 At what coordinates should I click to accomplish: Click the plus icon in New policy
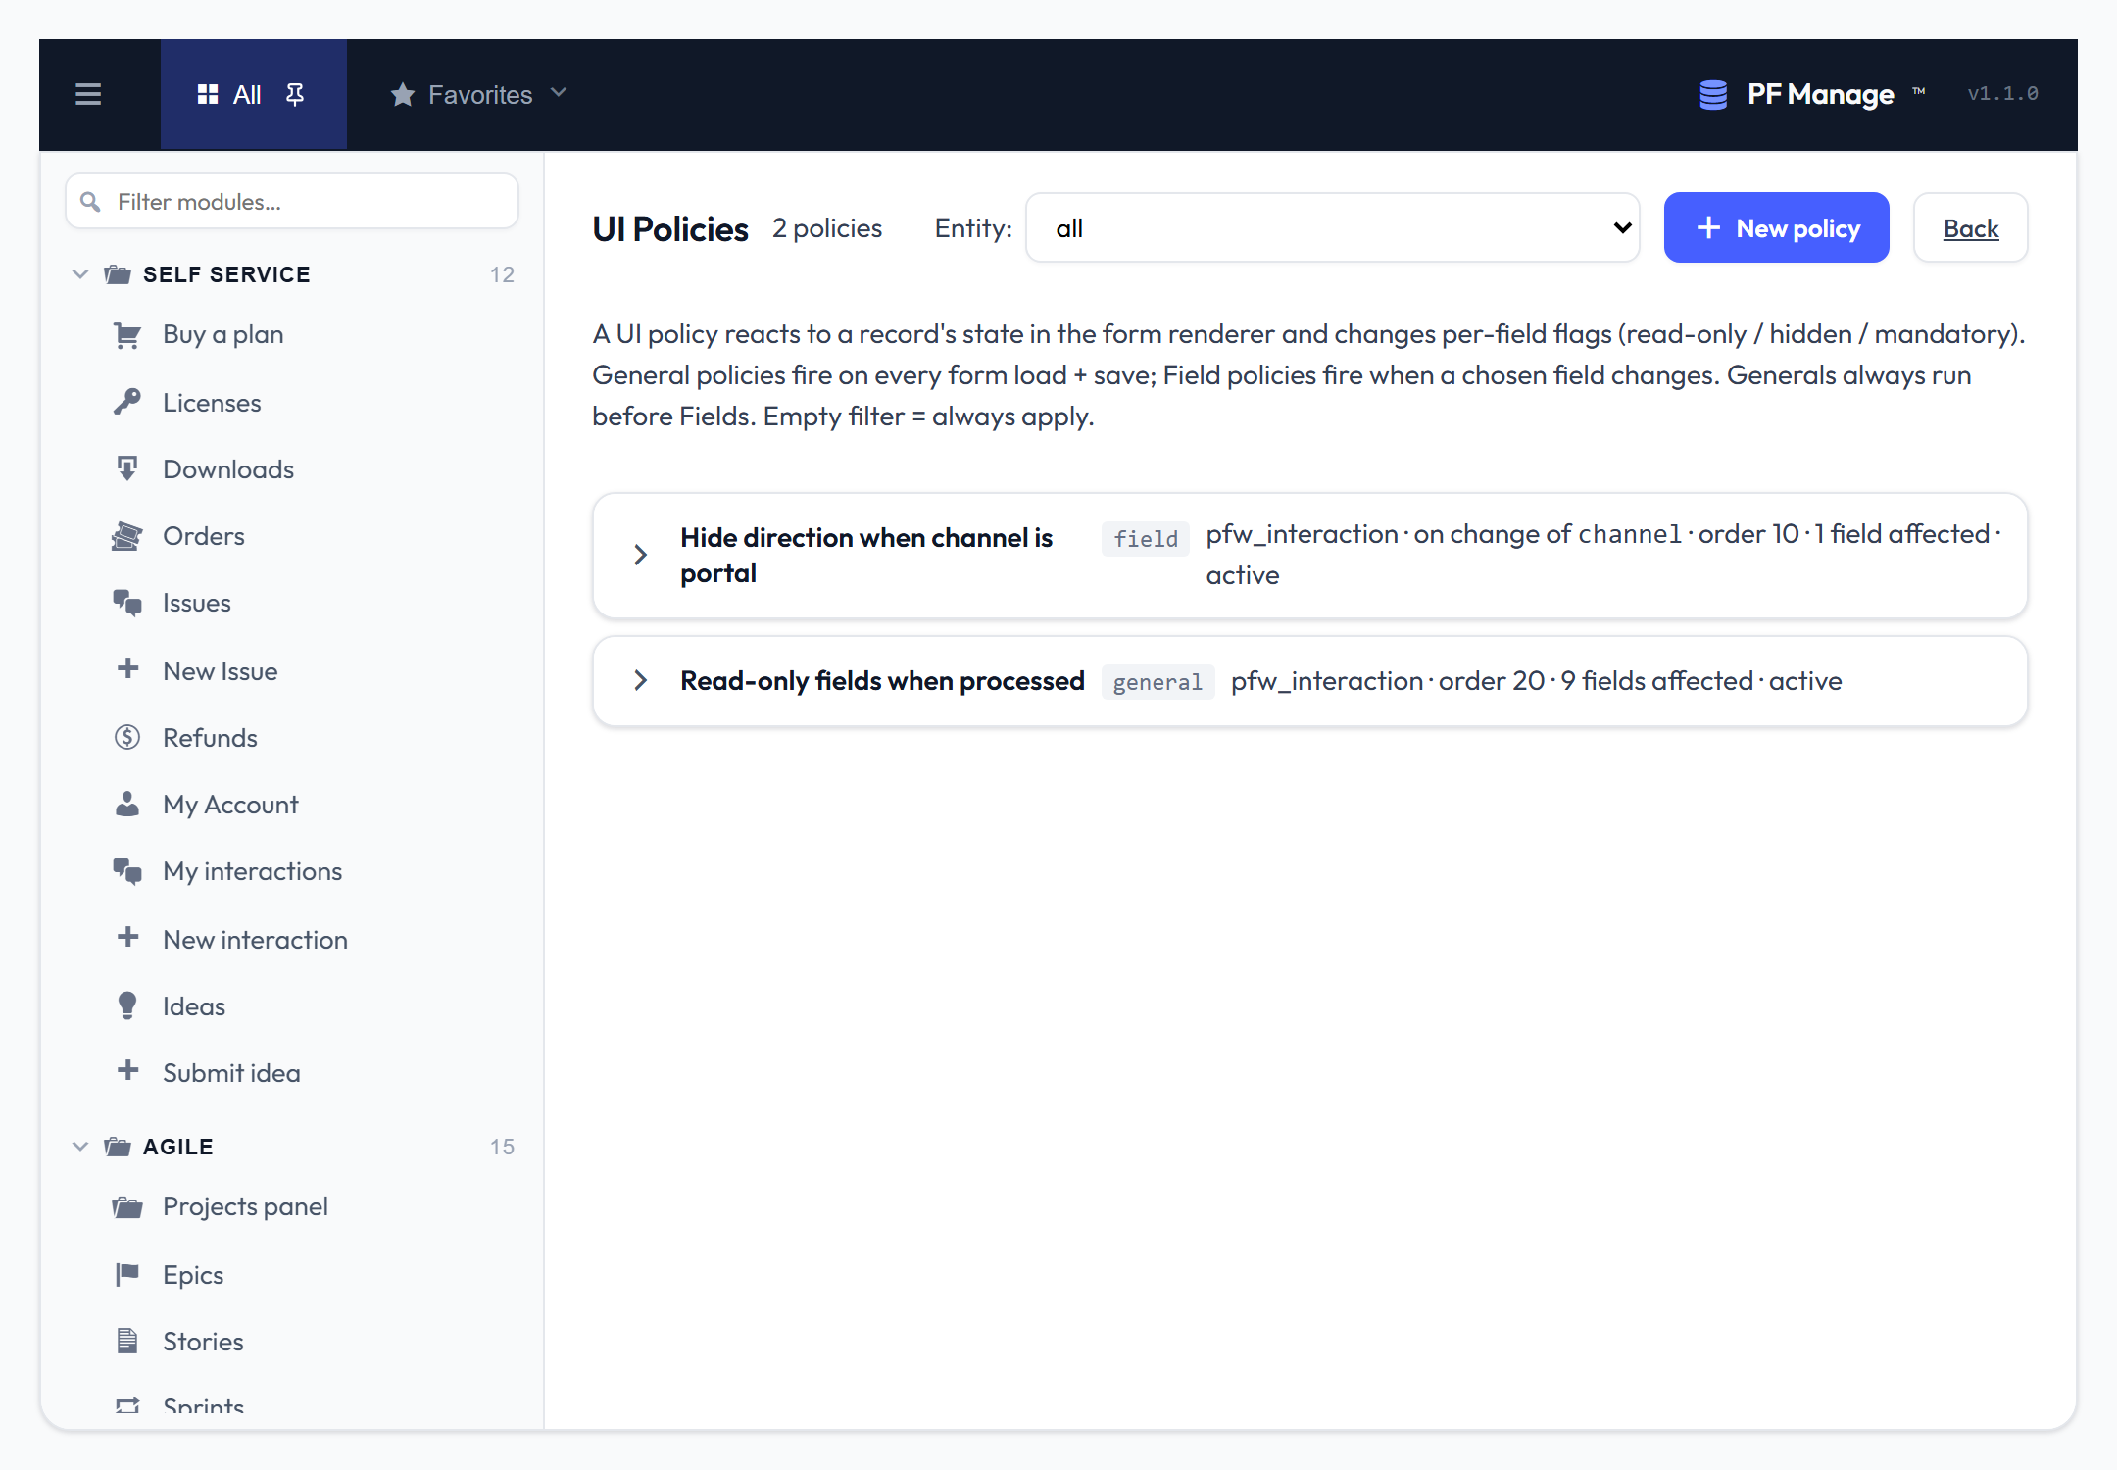click(1708, 227)
